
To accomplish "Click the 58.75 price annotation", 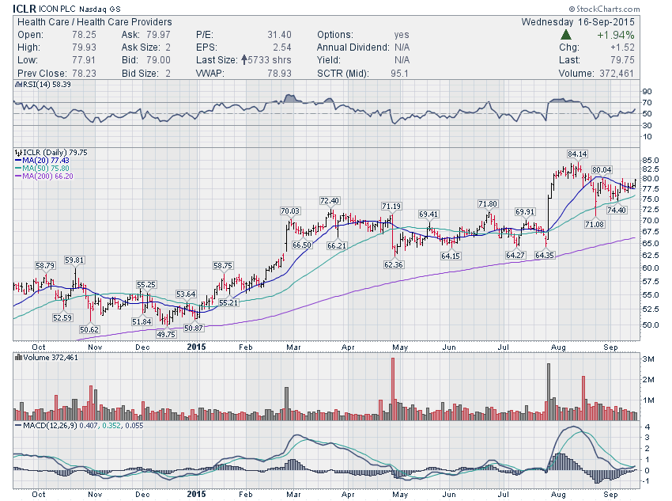I will tap(223, 266).
